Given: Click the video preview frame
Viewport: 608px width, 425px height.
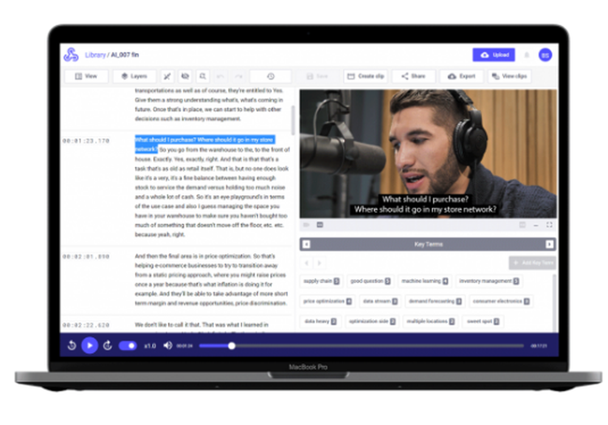Looking at the screenshot, I should tap(428, 154).
